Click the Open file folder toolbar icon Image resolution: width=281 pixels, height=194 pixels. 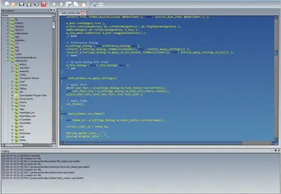[14, 4]
